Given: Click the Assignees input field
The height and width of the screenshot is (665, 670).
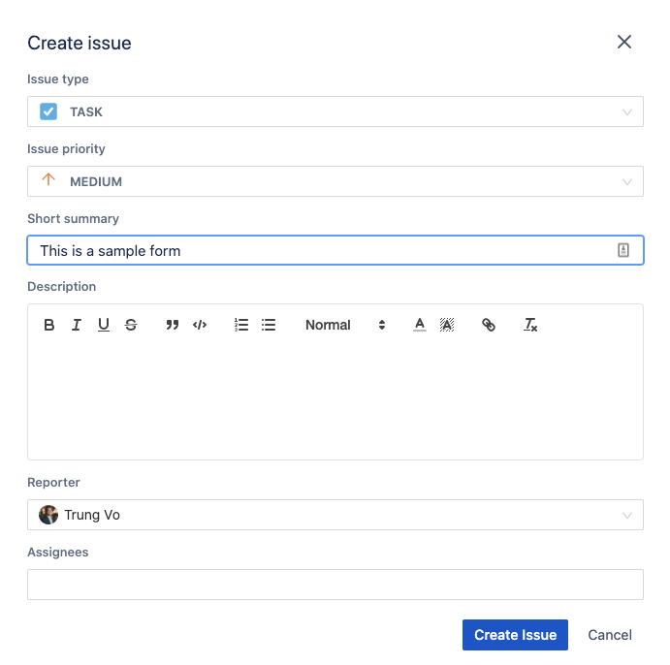Looking at the screenshot, I should [335, 585].
